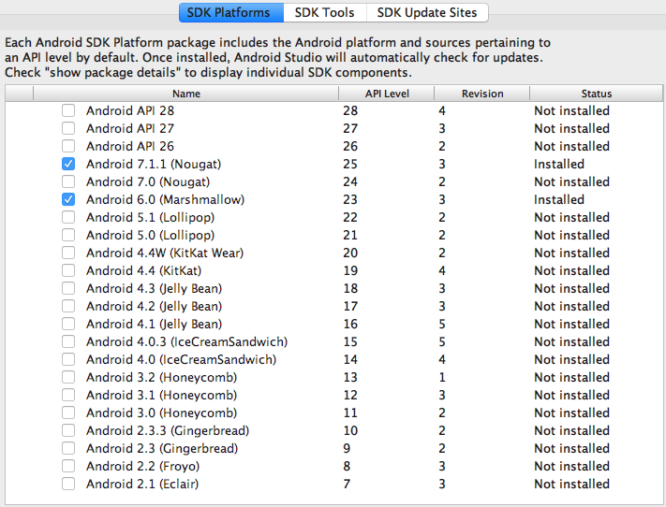
Task: Sort by the Status column header
Action: click(597, 94)
